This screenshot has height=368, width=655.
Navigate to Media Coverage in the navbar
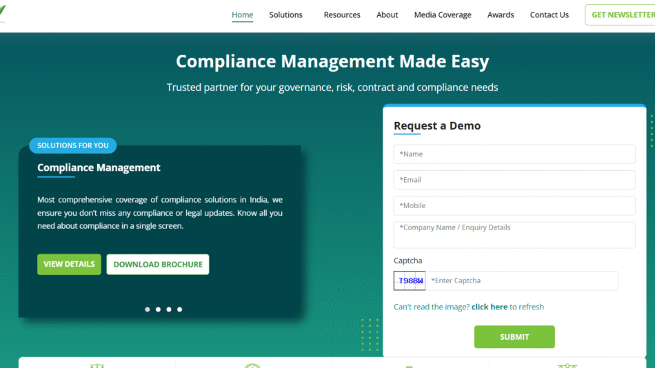(x=443, y=15)
